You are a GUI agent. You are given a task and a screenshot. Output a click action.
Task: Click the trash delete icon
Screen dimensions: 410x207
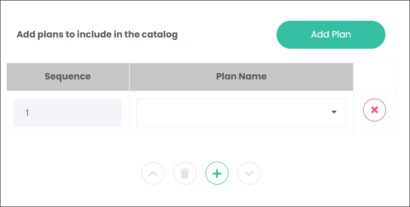[185, 173]
